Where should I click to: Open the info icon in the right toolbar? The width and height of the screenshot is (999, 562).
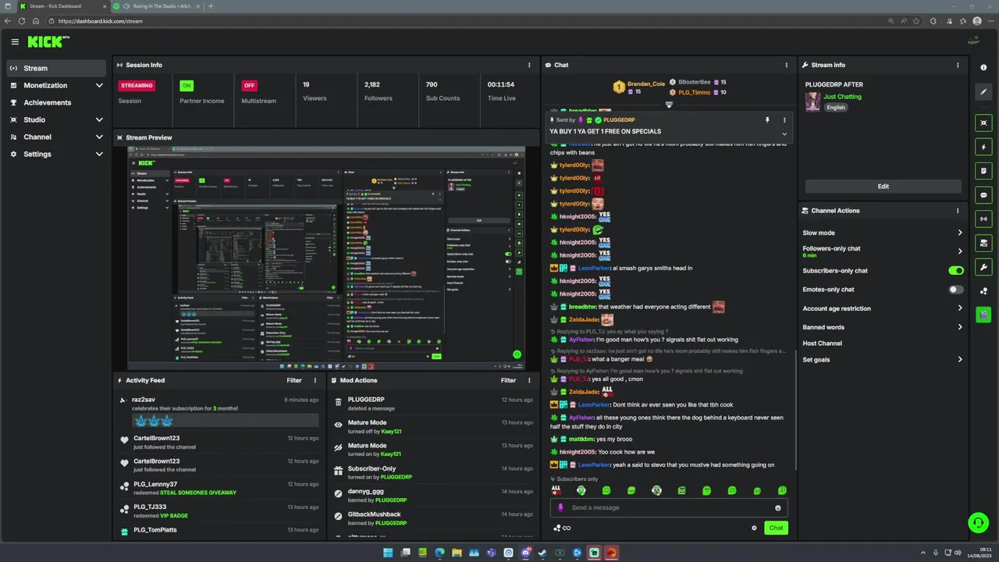[x=983, y=68]
